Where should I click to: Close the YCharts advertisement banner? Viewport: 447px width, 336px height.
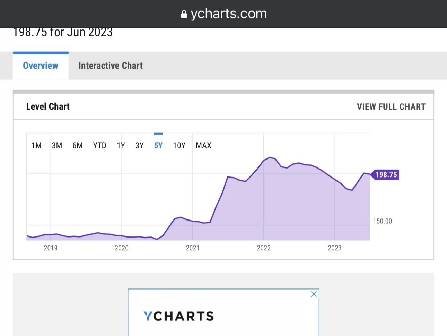pyautogui.click(x=314, y=294)
